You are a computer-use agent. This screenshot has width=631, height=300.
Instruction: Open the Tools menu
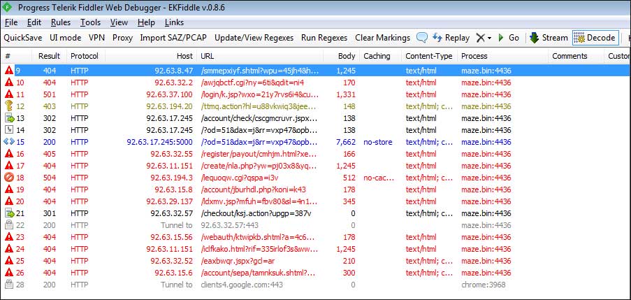(x=91, y=22)
